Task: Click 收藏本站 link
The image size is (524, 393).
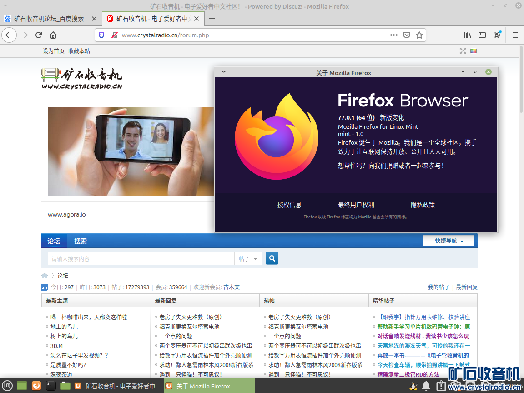Action: (79, 51)
